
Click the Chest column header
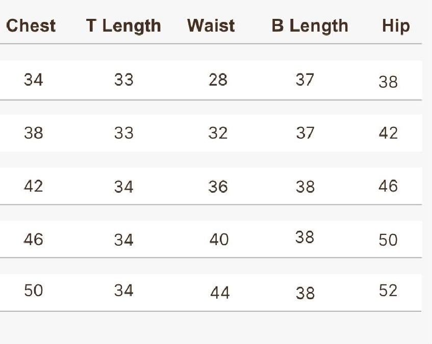point(31,26)
